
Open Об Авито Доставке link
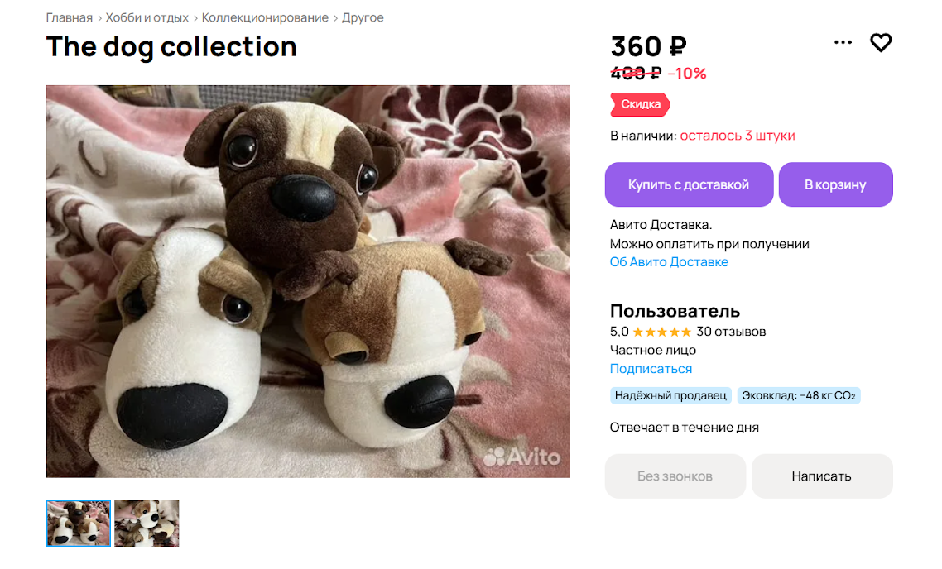coord(669,262)
